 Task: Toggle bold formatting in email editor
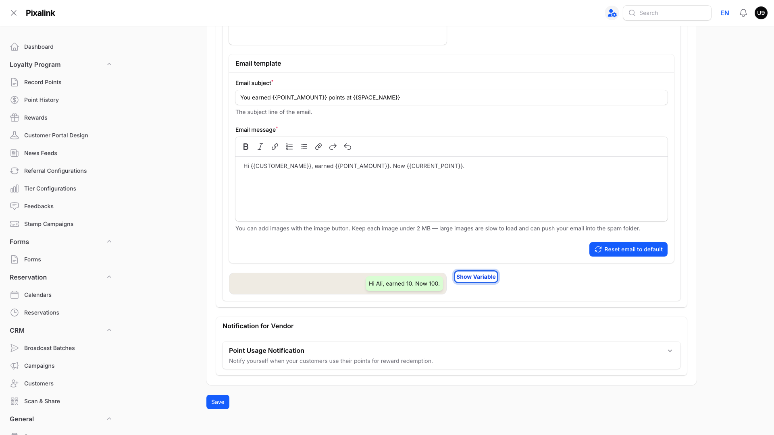click(x=246, y=147)
